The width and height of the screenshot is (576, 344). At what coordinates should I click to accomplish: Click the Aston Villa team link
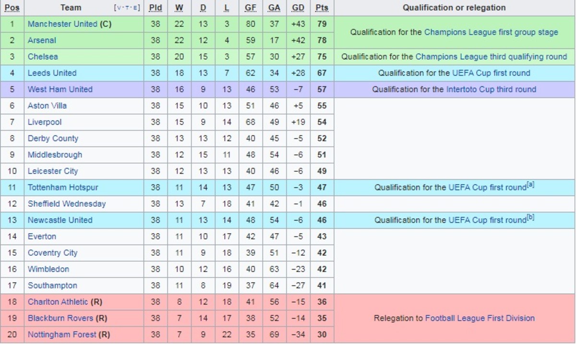click(x=47, y=106)
